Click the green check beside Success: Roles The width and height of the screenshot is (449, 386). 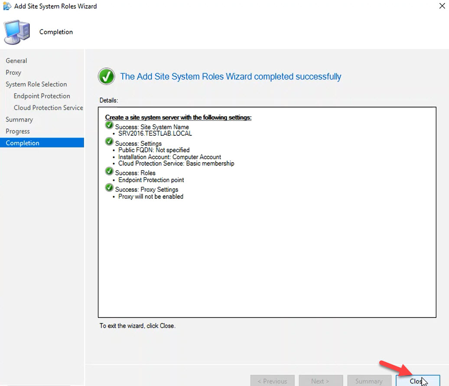click(109, 171)
